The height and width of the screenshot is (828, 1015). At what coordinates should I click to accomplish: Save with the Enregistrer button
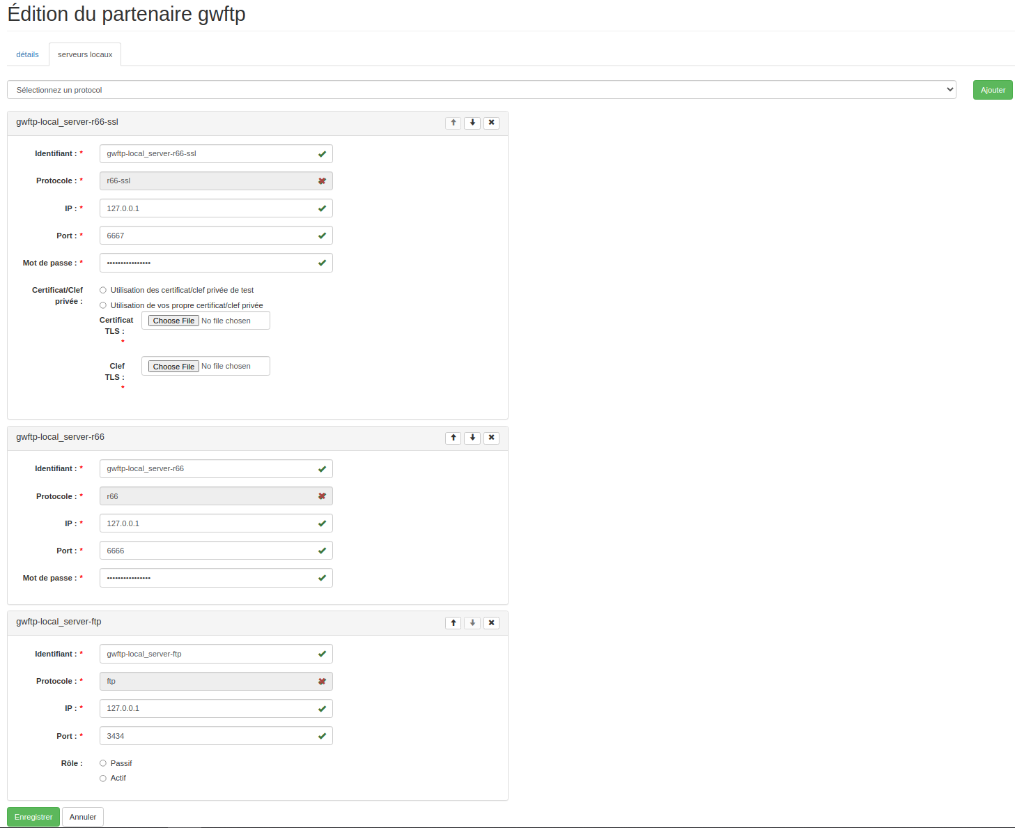(x=33, y=817)
